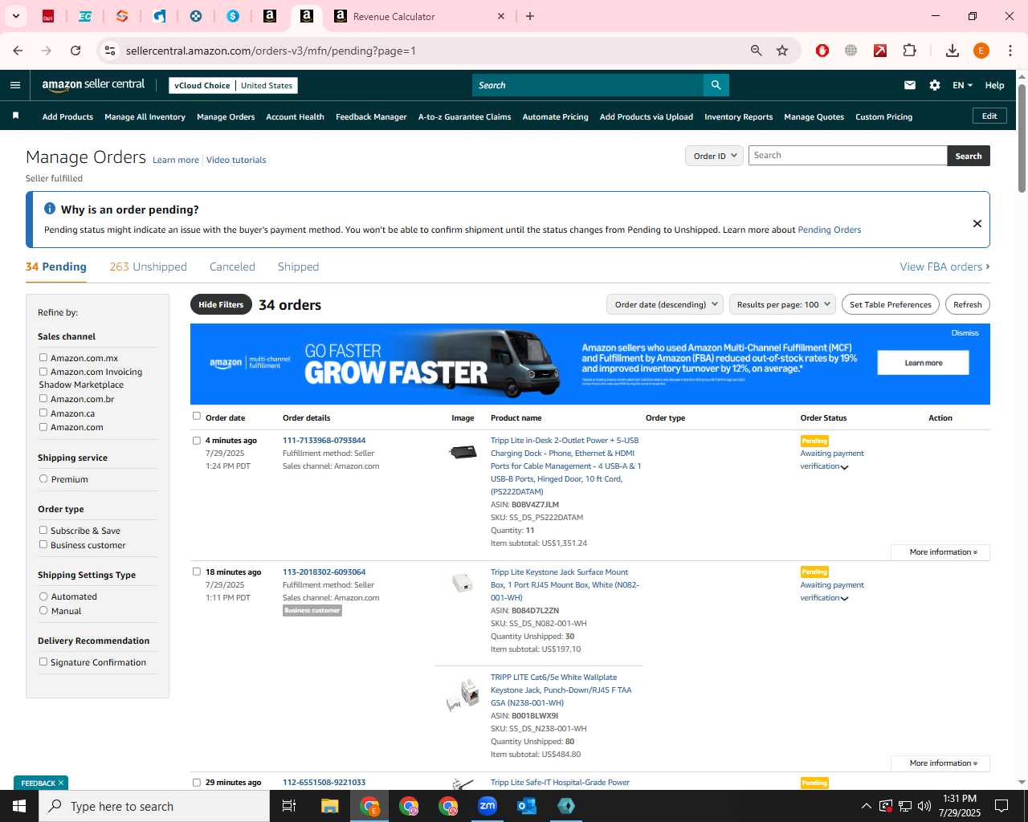
Task: Switch to the Canceled tab
Action: 232,267
